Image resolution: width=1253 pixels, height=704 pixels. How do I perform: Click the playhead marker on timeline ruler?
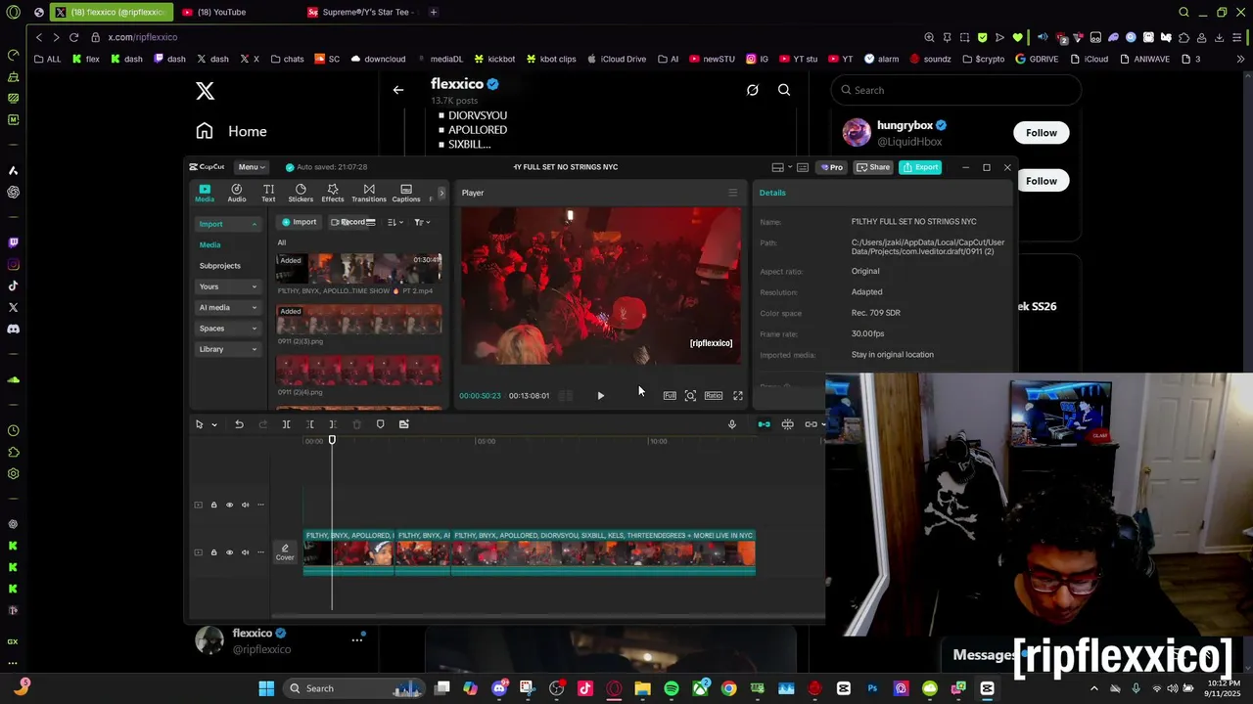tap(332, 440)
